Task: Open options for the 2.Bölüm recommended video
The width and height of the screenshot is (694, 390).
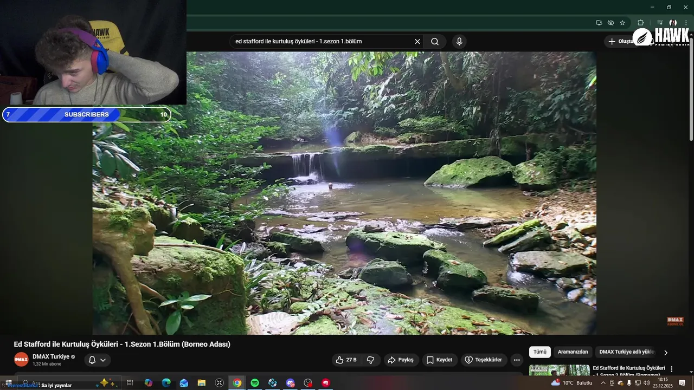Action: pyautogui.click(x=671, y=369)
